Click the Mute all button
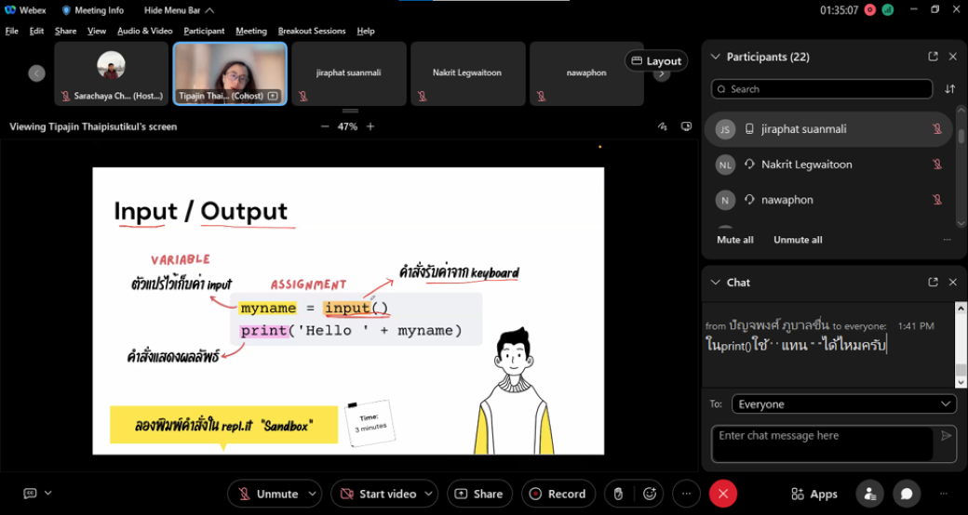 [x=734, y=240]
